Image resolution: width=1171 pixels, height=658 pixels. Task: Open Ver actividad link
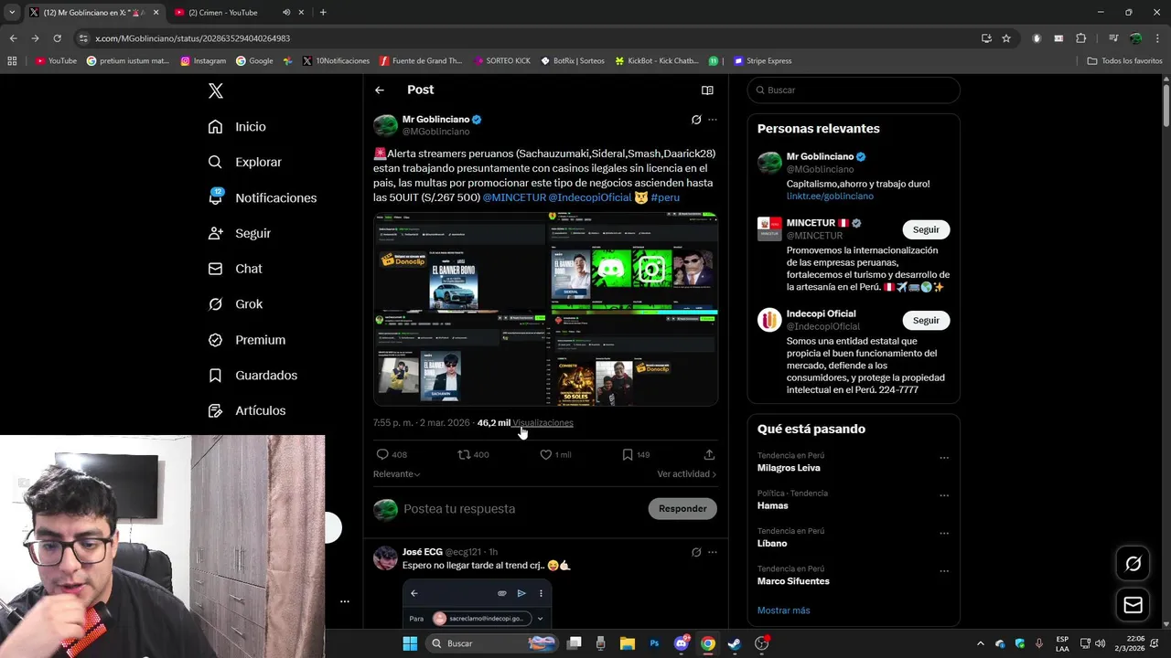click(686, 474)
